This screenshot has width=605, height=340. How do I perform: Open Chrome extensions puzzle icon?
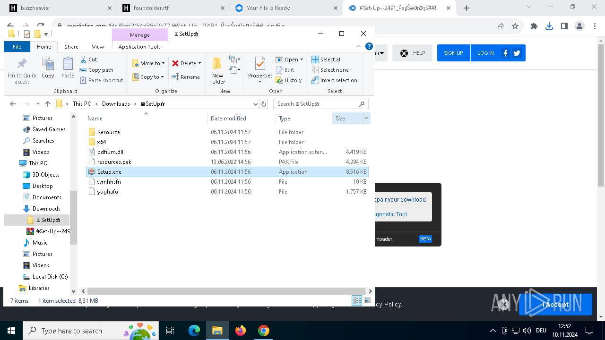point(534,26)
